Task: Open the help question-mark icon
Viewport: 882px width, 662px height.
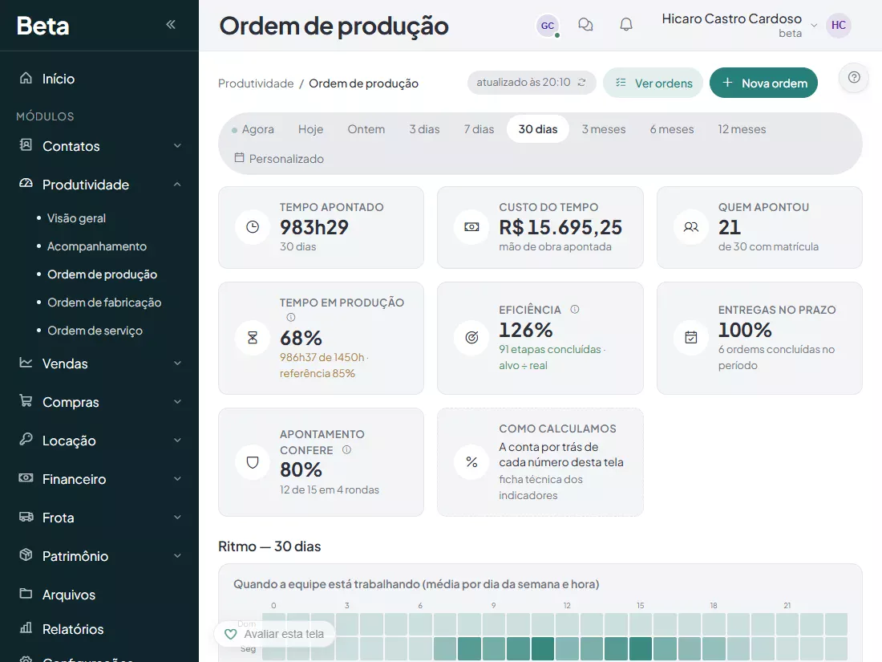Action: (x=854, y=78)
